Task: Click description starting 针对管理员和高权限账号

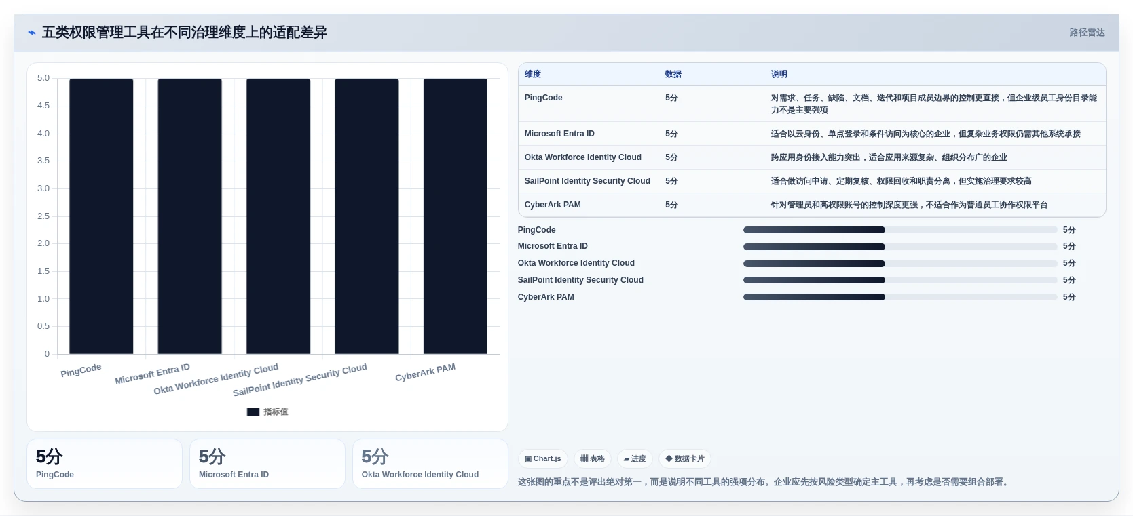Action: pos(909,205)
